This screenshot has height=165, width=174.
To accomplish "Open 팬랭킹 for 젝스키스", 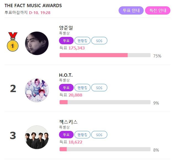I will 82,135.
